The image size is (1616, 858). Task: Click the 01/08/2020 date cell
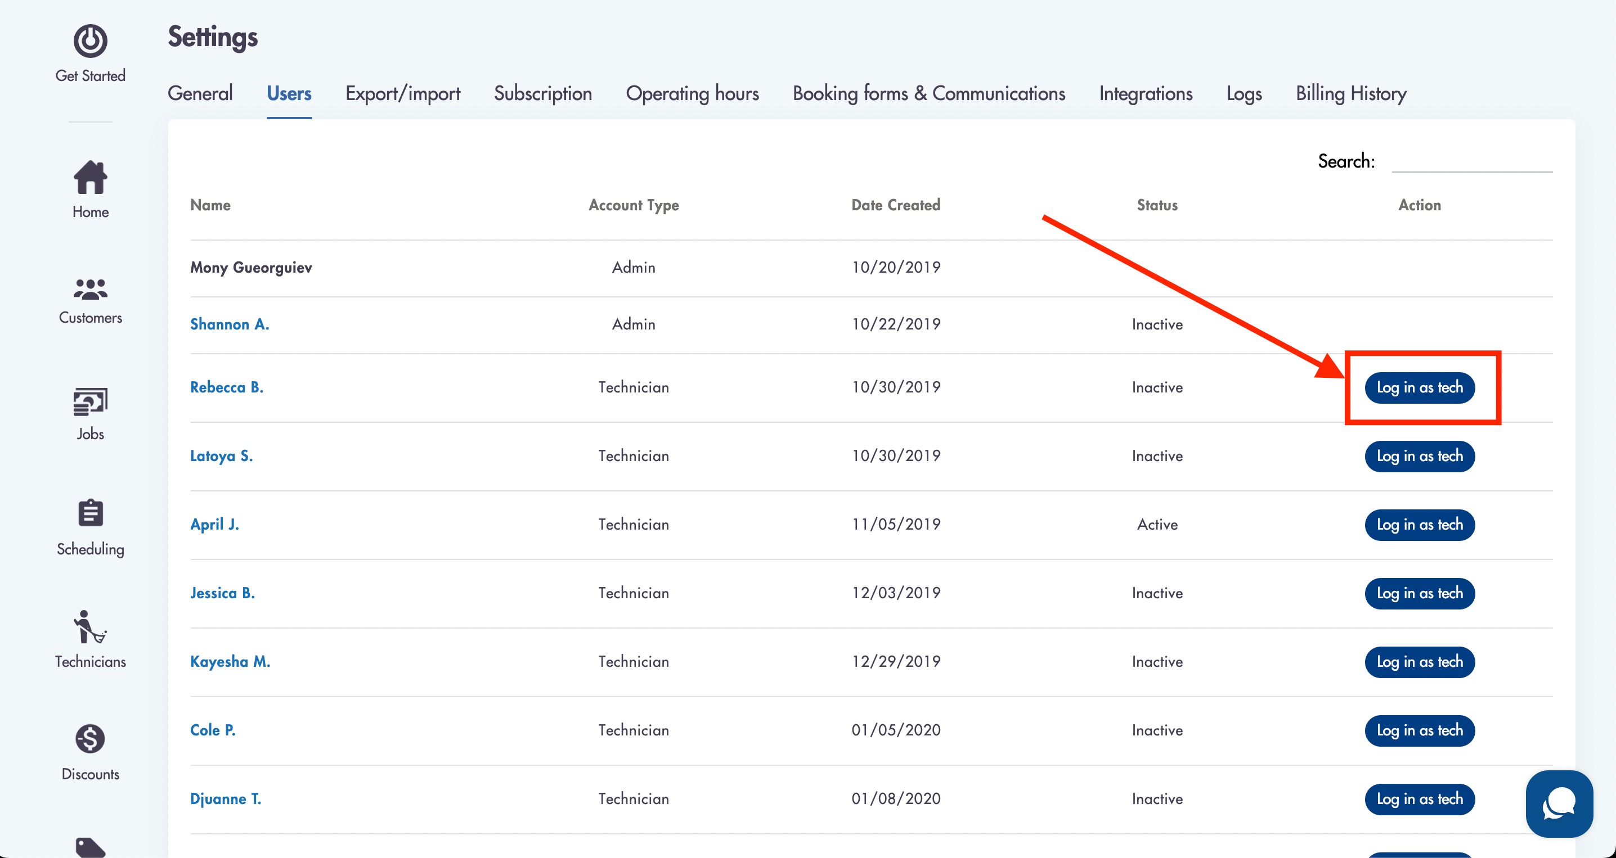pos(896,798)
